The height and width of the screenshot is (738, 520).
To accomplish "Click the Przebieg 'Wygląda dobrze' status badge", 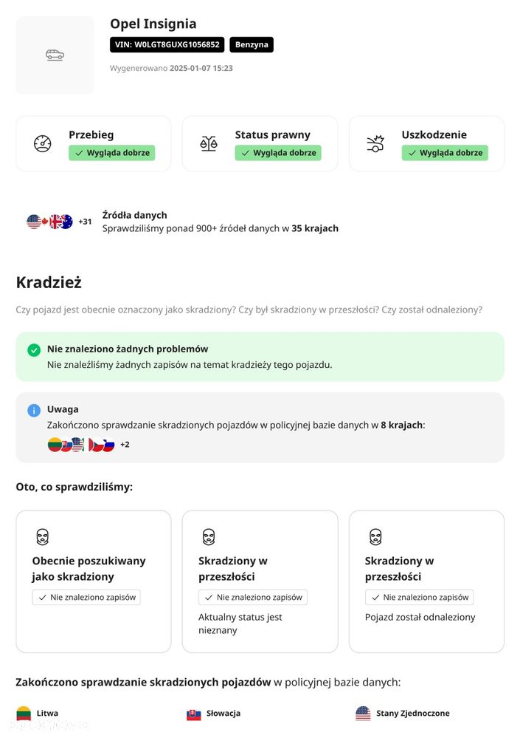I will [112, 153].
